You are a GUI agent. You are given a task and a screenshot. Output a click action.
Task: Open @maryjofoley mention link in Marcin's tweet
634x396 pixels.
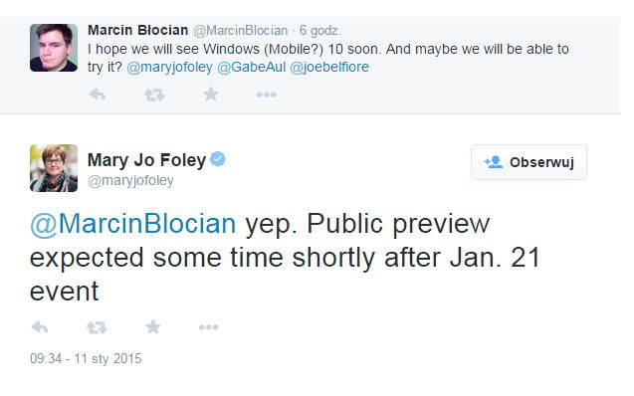click(169, 67)
